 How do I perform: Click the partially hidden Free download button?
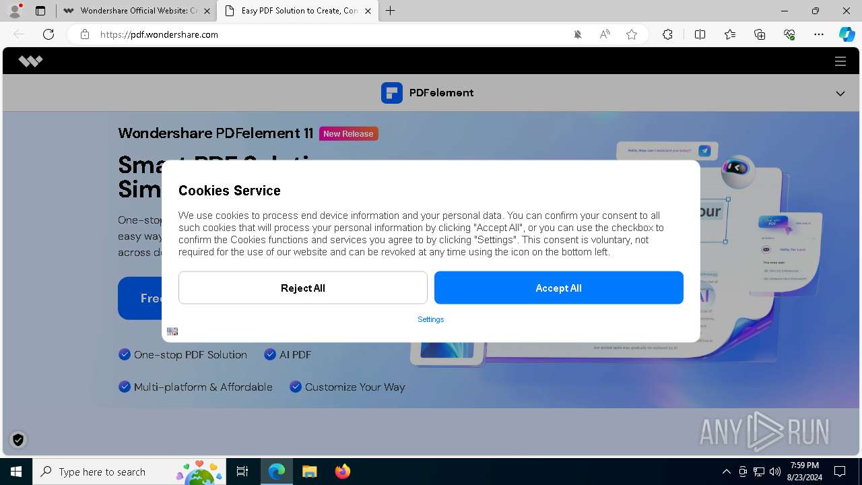[x=140, y=298]
